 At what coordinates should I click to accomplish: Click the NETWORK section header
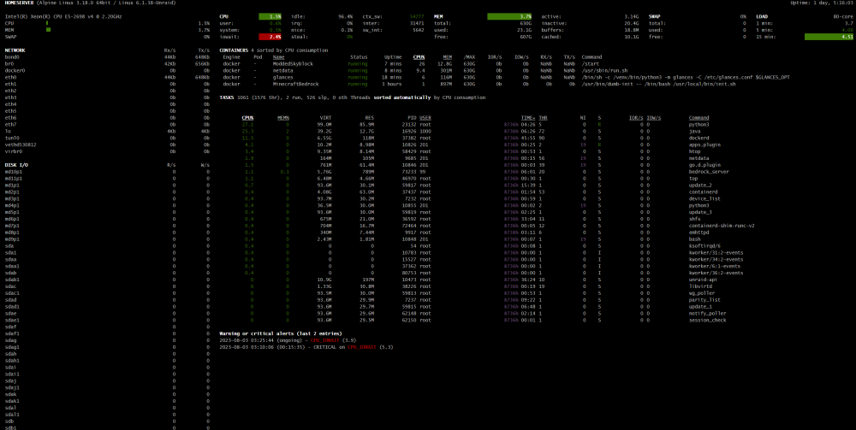(x=15, y=50)
